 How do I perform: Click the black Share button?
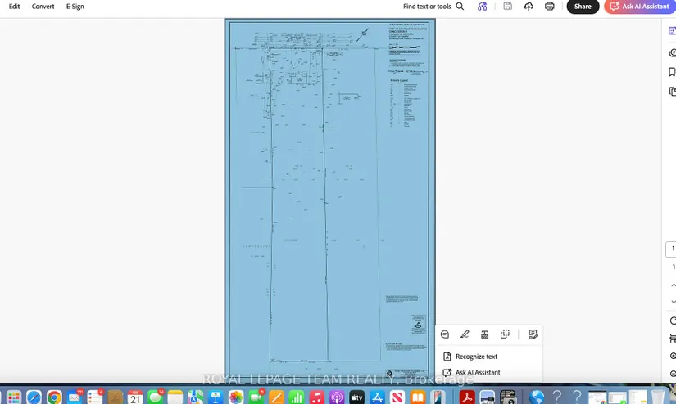tap(583, 7)
